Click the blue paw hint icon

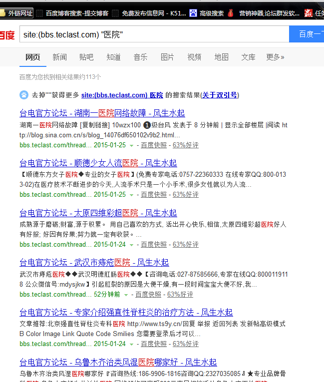point(24,95)
